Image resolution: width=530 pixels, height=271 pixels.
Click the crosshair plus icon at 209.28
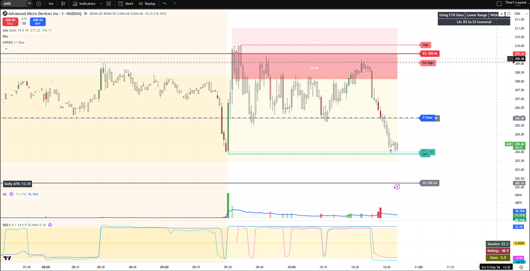510,59
